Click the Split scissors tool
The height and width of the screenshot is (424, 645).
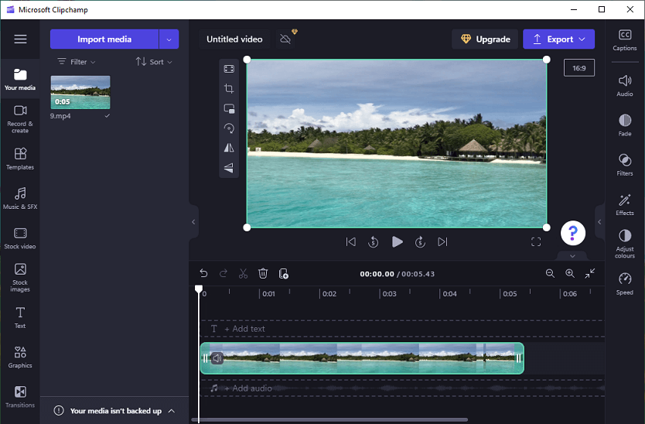[x=243, y=273]
